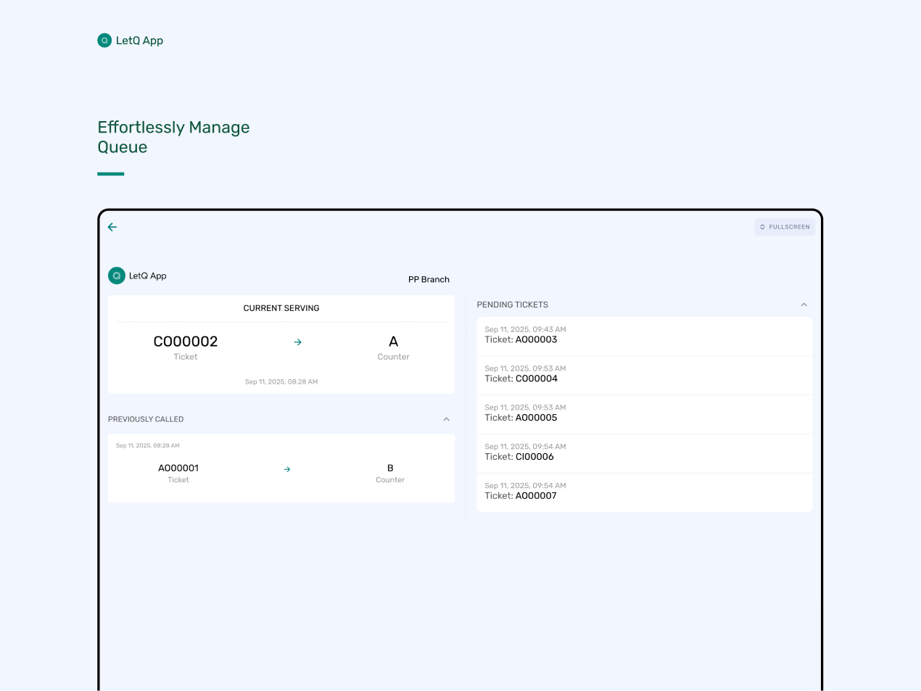Click the PENDING TICKETS heading
The height and width of the screenshot is (691, 921).
click(x=513, y=305)
